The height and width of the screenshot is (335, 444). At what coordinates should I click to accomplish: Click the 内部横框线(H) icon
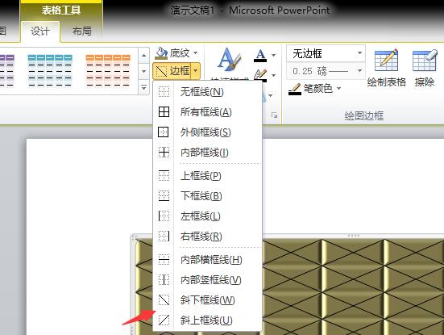point(164,260)
